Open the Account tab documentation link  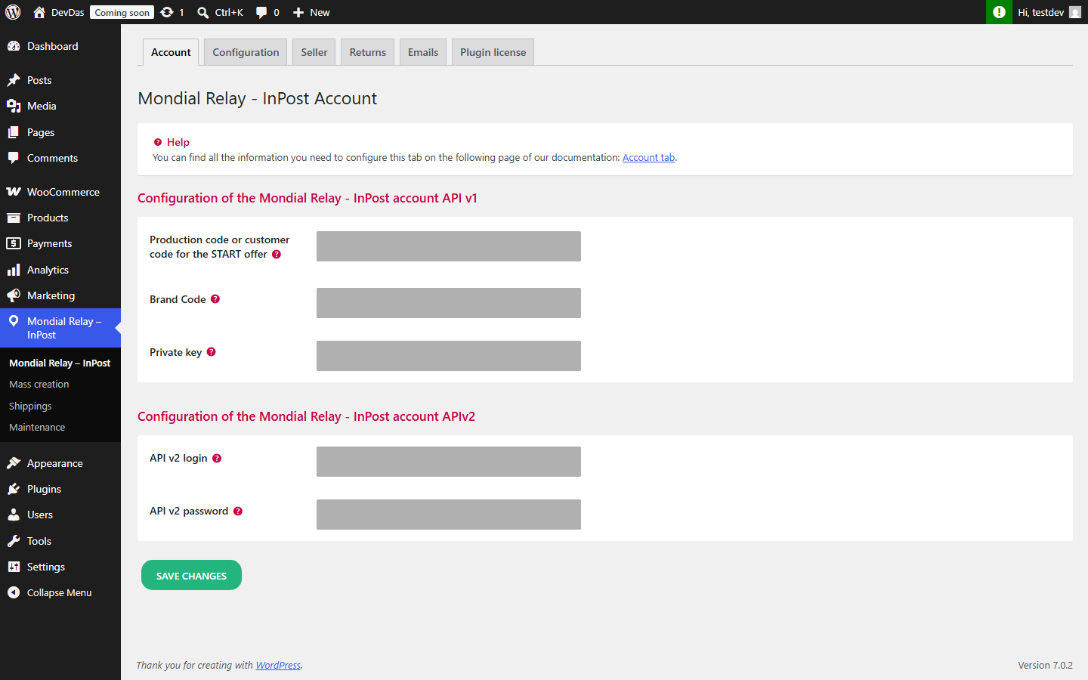(x=648, y=158)
